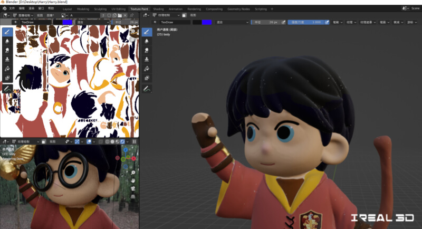Toggle gizmo display in small viewport header
Screen dimensions: 422x229
coord(77,141)
